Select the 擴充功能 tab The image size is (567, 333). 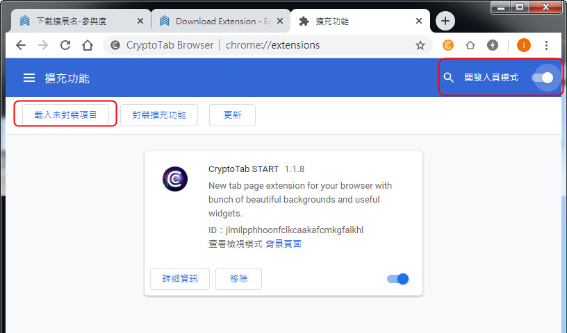point(360,21)
